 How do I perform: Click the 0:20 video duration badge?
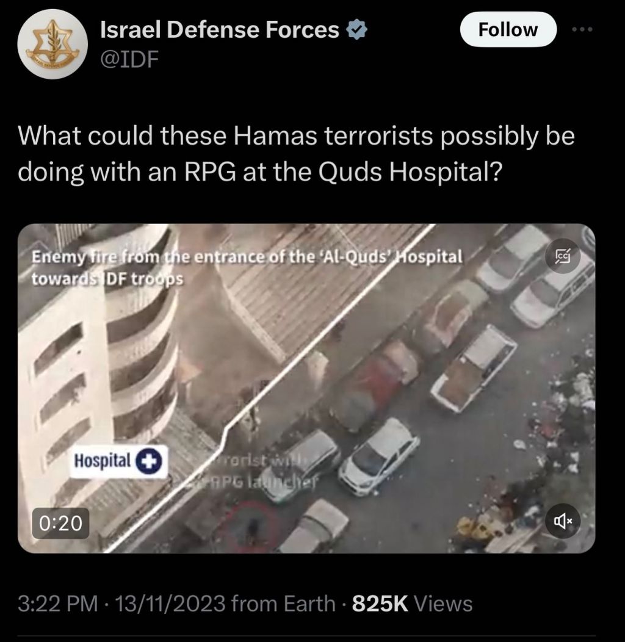click(60, 523)
